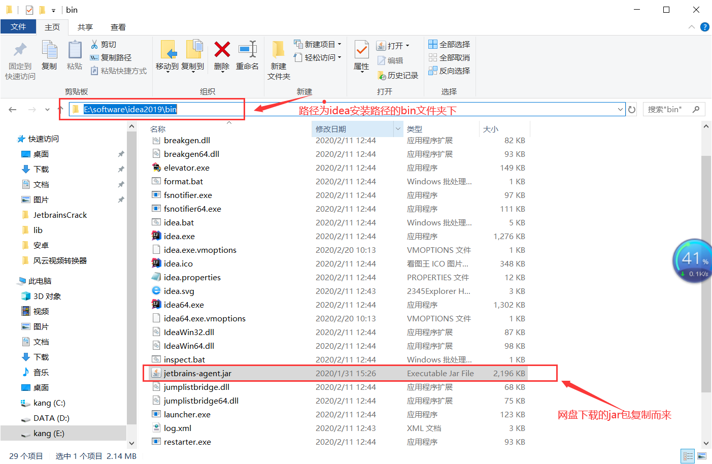Click the navigation pane scroll down arrow

click(131, 443)
